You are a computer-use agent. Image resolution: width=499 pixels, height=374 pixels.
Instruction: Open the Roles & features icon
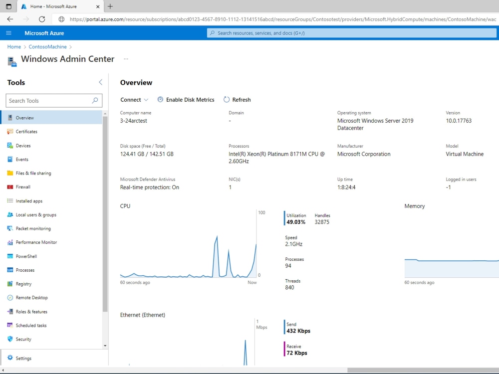pyautogui.click(x=10, y=312)
